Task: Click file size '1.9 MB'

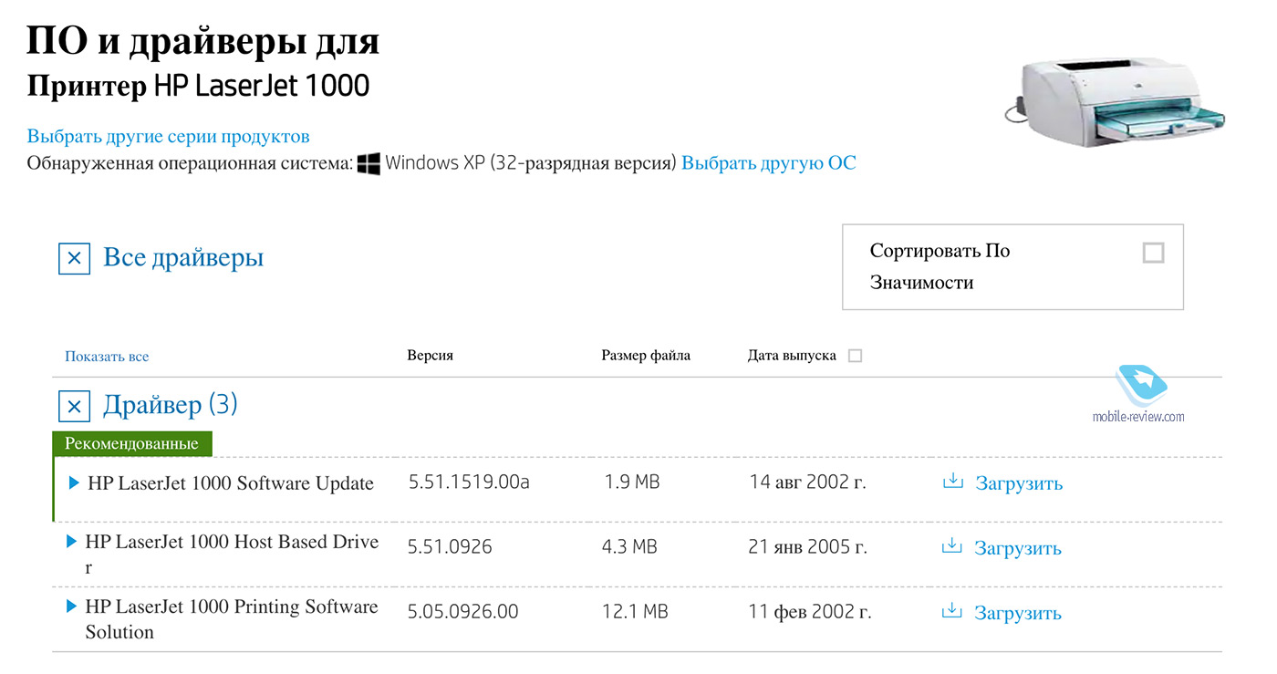Action: click(630, 482)
